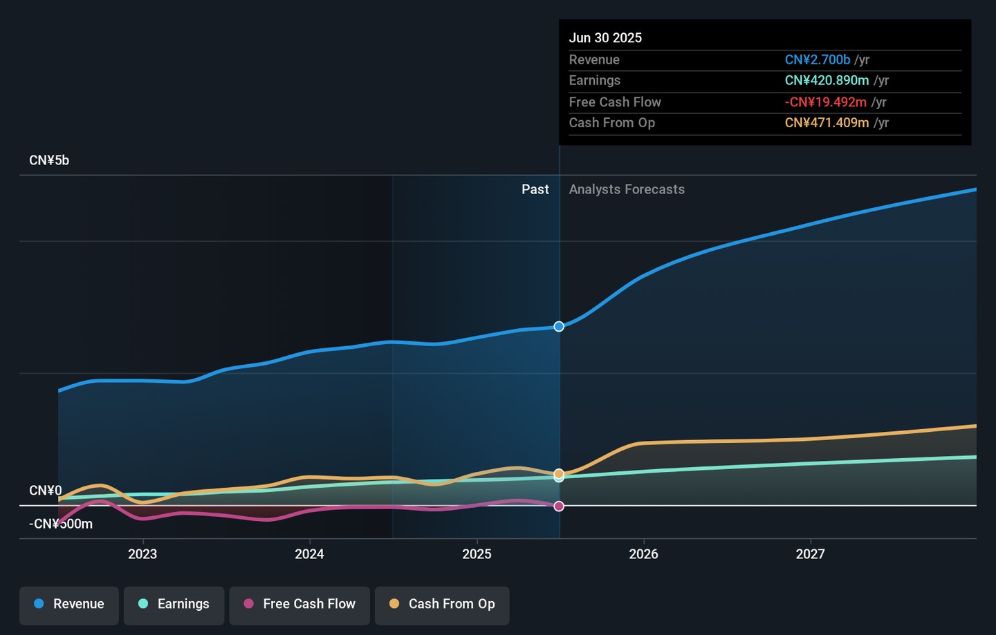
Task: Click the pink Free Cash Flow marker
Action: (x=559, y=506)
